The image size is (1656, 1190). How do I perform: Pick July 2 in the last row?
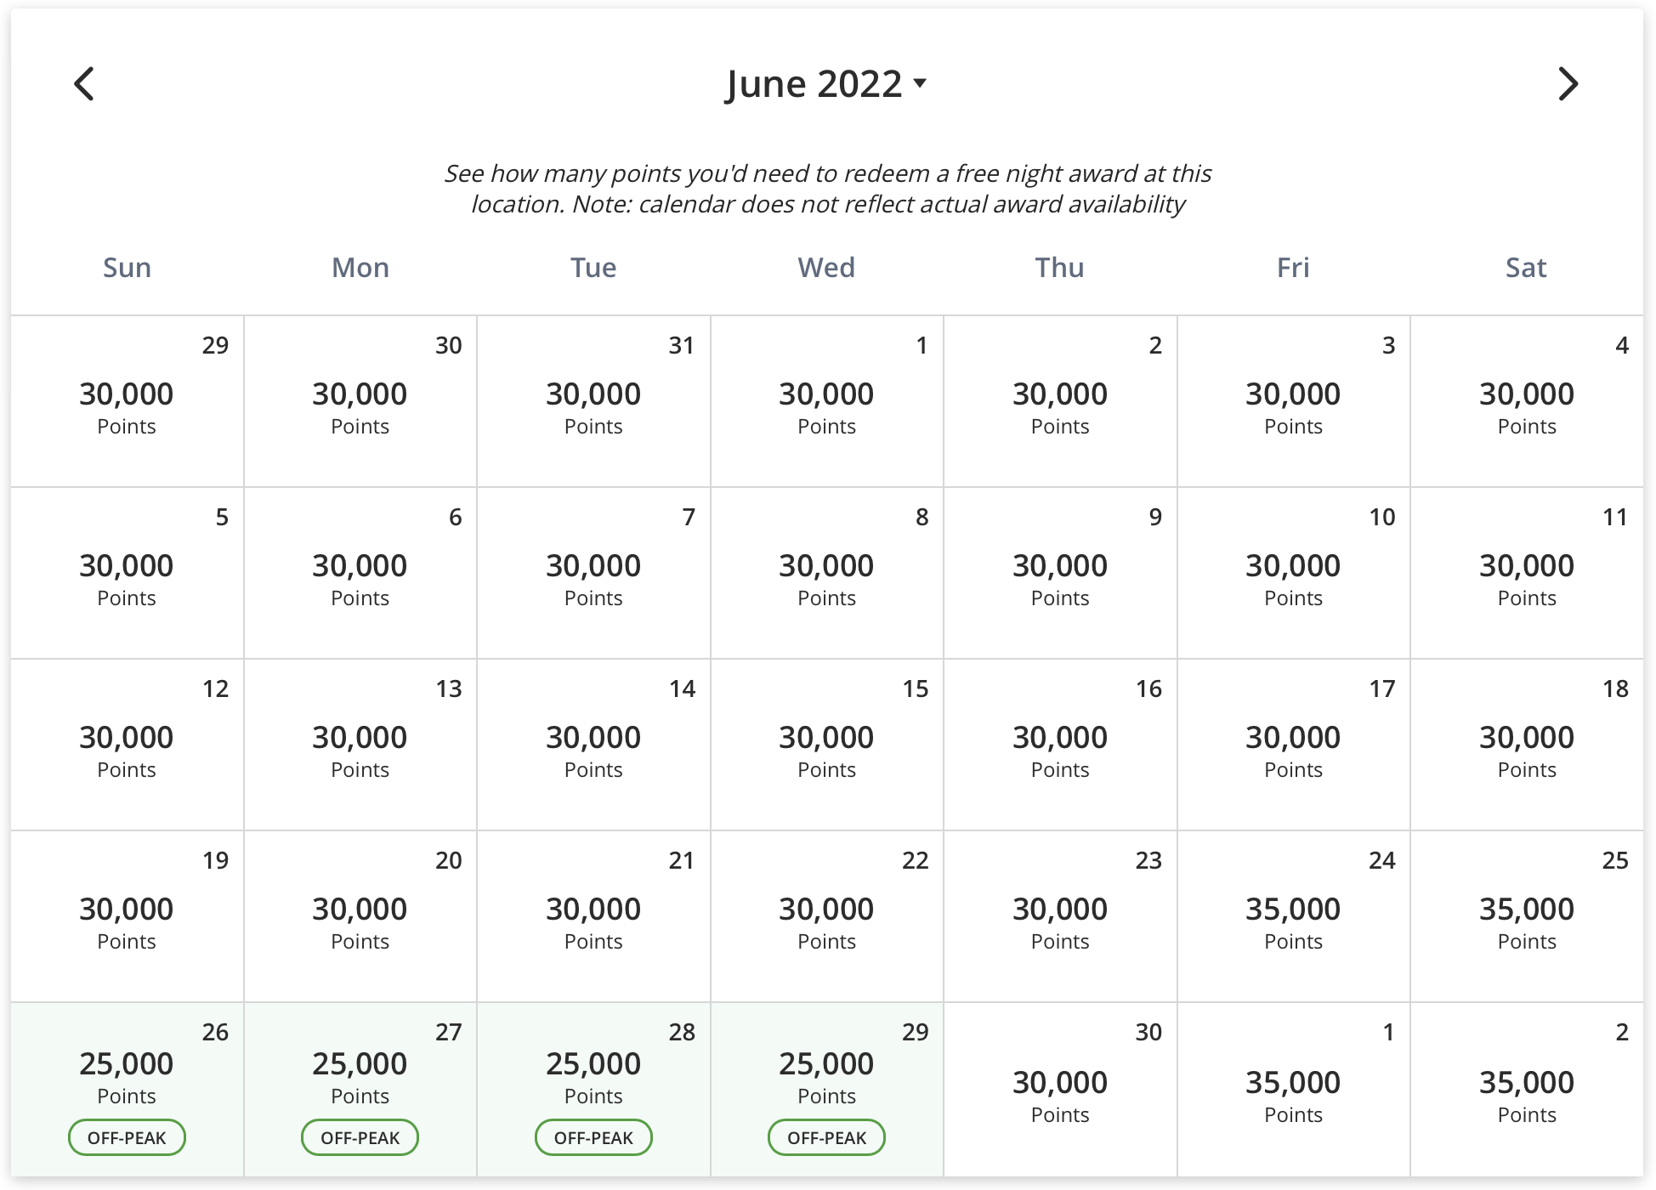click(1527, 1090)
